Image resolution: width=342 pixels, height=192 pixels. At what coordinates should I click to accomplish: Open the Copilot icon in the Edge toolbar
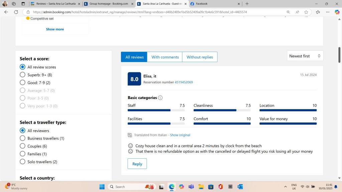337,12
